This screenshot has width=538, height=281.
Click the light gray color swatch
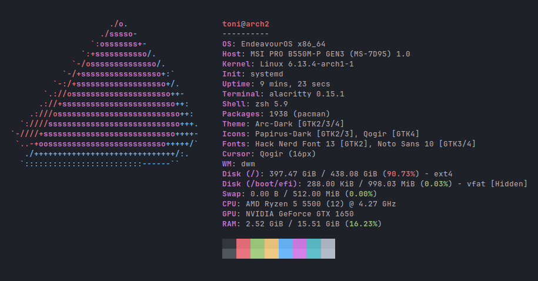(328, 249)
